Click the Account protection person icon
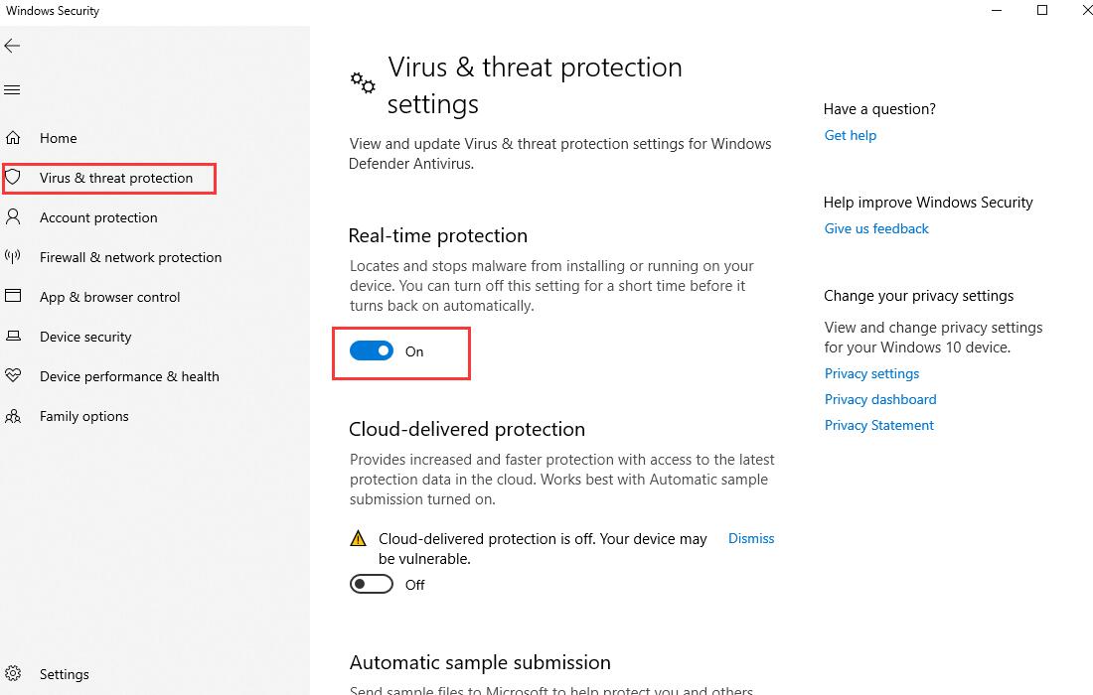 [x=13, y=216]
